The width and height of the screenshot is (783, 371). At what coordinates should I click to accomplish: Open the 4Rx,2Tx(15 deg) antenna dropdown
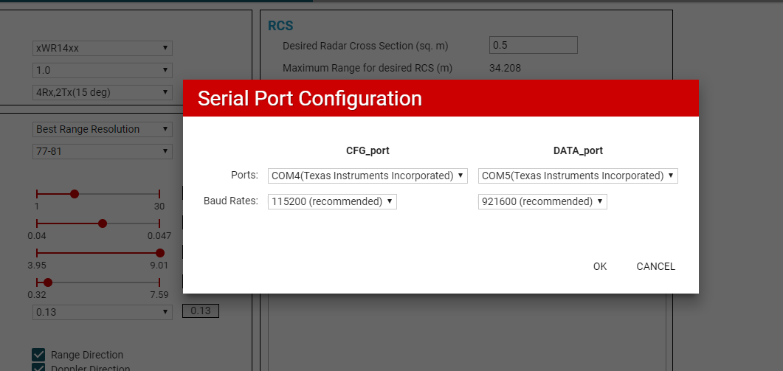click(103, 93)
